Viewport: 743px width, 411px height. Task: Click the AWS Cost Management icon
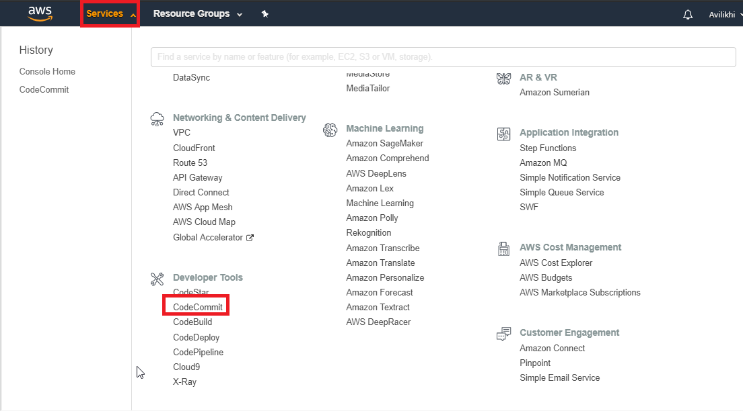point(503,248)
